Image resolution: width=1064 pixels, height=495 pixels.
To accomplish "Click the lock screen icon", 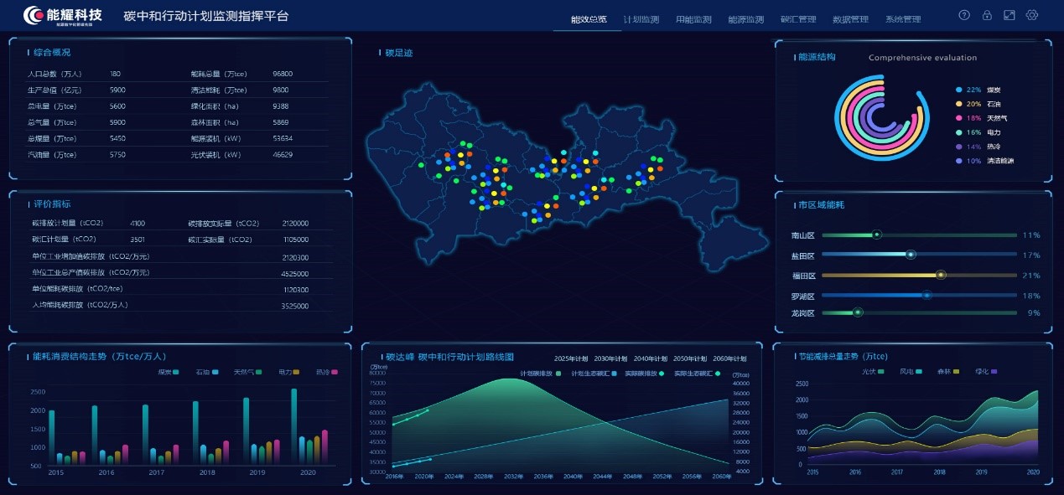I will coord(987,15).
